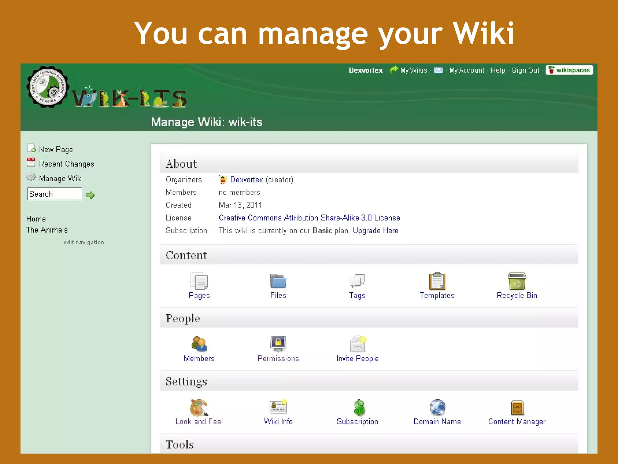Open the Files folder icon
Image resolution: width=618 pixels, height=464 pixels.
[x=278, y=281]
